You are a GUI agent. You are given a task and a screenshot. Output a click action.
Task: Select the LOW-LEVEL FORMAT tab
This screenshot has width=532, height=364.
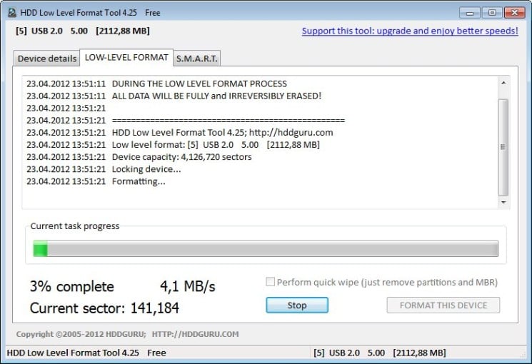[x=126, y=57]
